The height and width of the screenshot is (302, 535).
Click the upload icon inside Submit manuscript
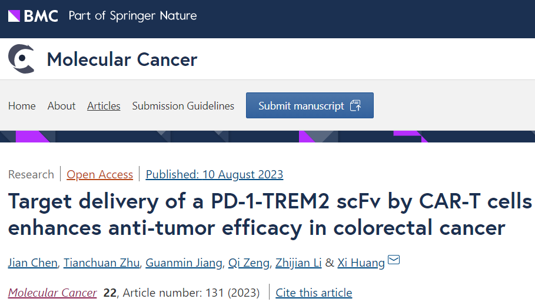(355, 105)
